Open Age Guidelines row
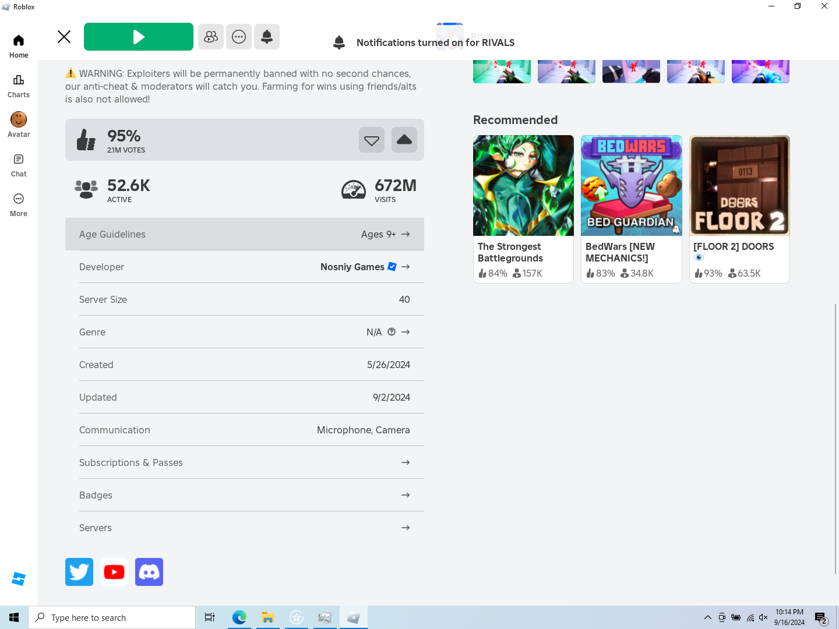Screen dimensions: 839x629 pos(245,234)
